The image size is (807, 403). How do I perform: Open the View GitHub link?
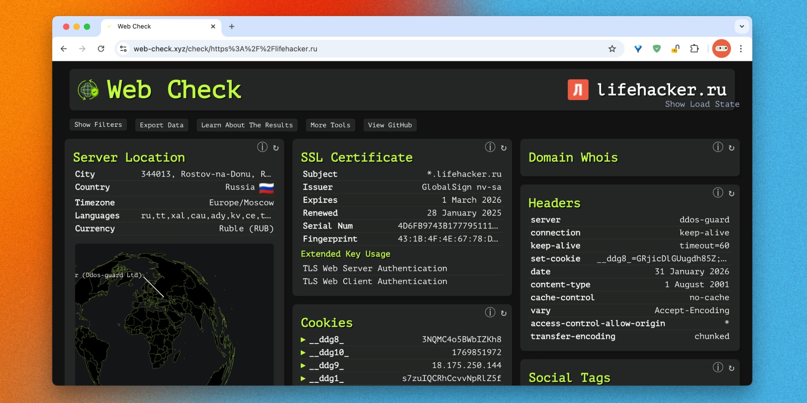[x=390, y=125]
